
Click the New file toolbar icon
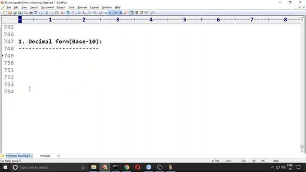[x=5, y=13]
